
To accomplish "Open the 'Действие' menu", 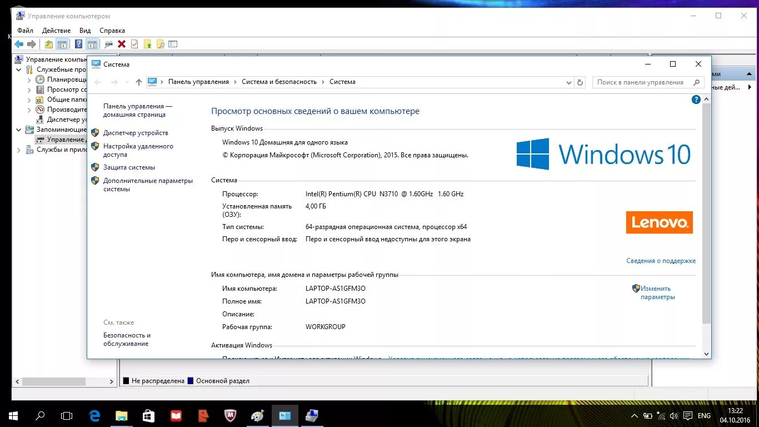I will (56, 31).
